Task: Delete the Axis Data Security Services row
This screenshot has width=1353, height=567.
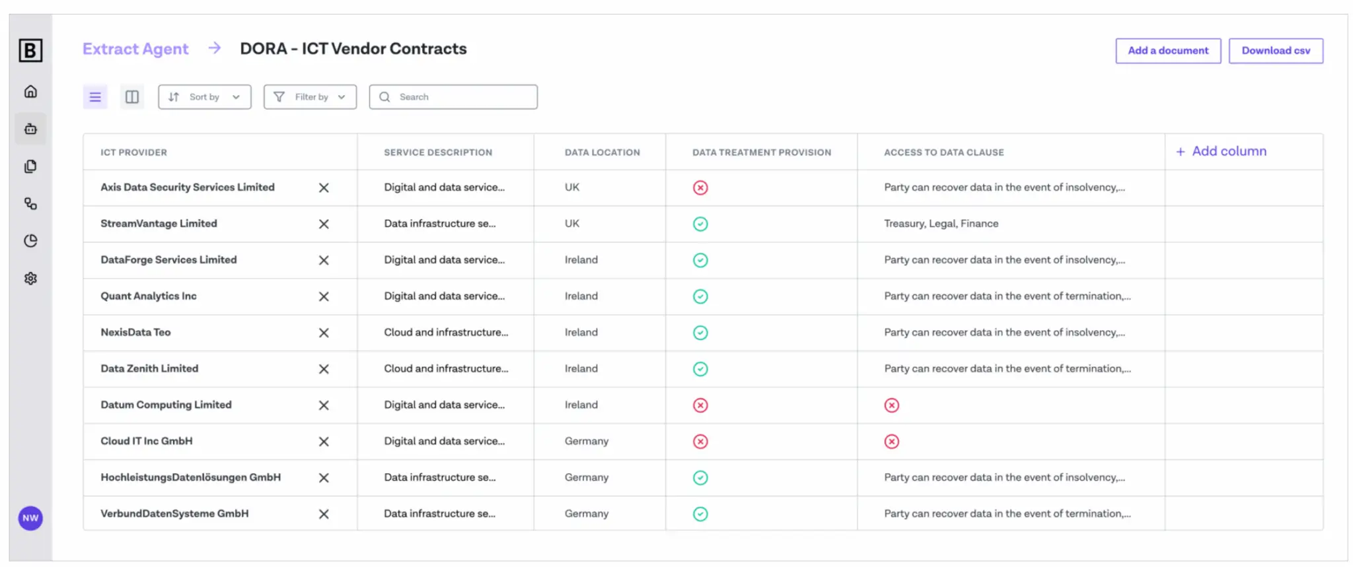Action: coord(324,188)
